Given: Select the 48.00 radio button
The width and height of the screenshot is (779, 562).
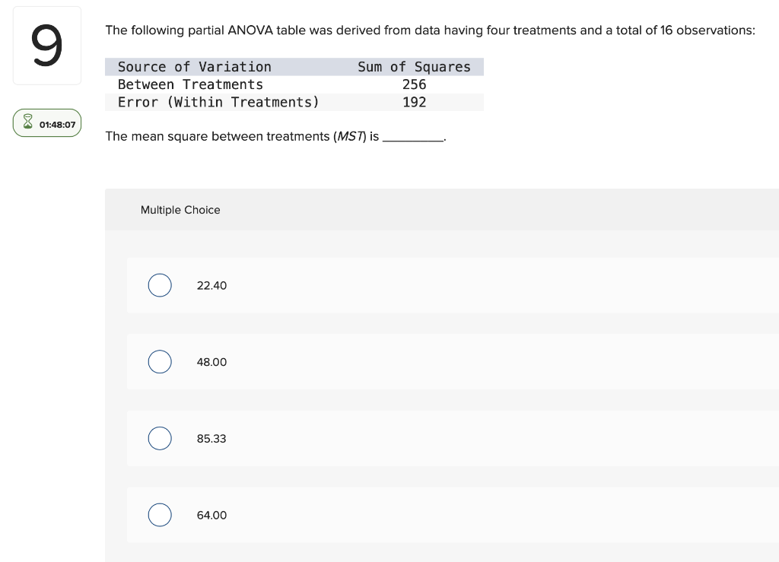Looking at the screenshot, I should tap(160, 362).
